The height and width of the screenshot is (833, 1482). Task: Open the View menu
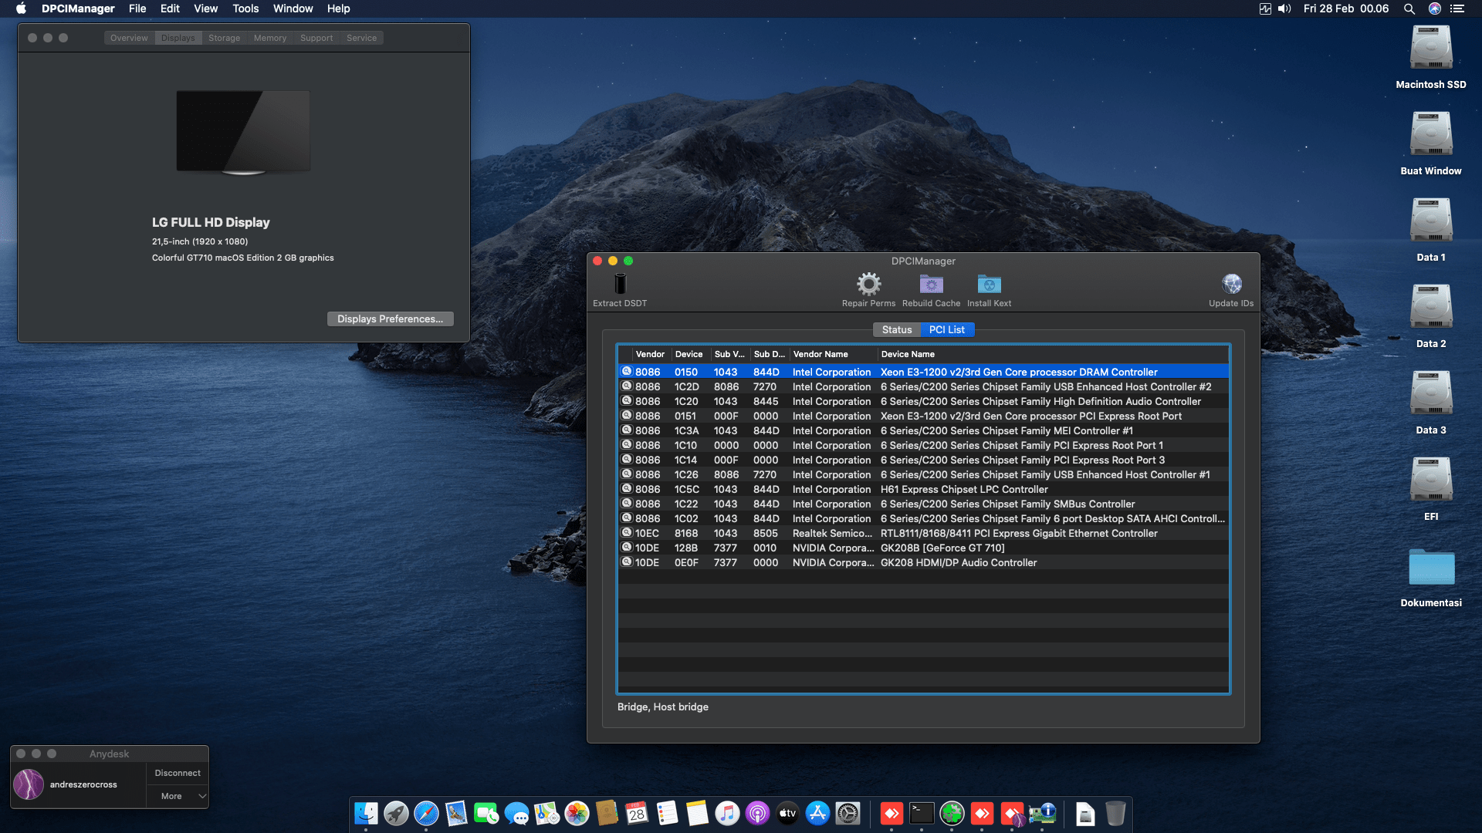pos(205,8)
